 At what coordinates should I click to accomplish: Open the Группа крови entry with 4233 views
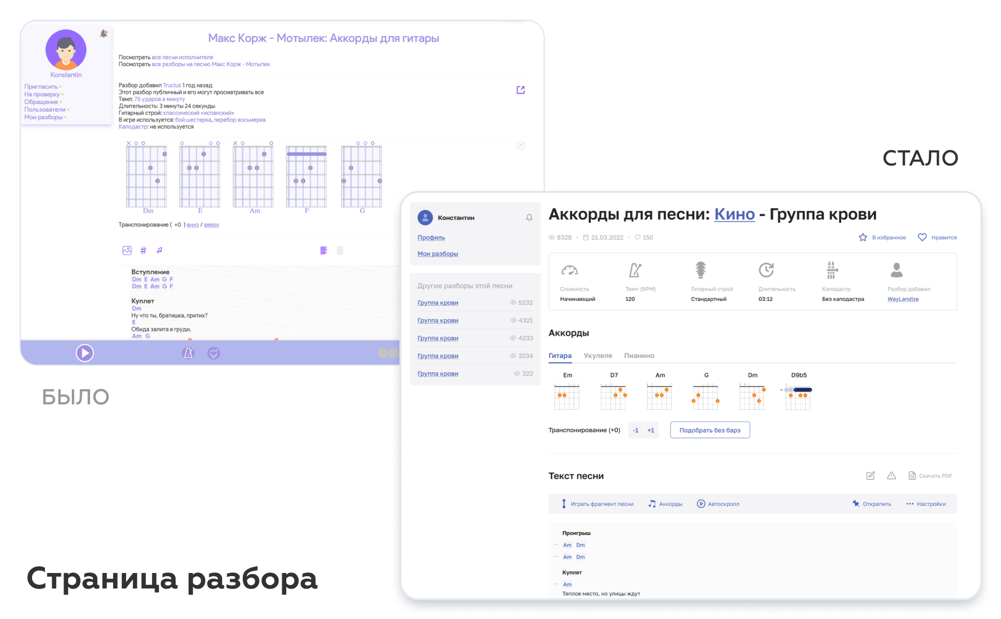[x=438, y=338]
